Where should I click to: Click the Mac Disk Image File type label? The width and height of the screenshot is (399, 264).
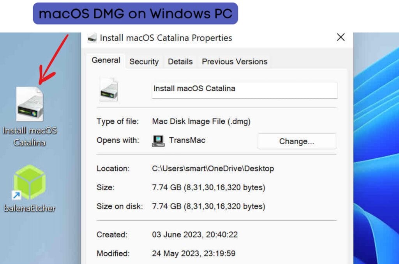[201, 121]
